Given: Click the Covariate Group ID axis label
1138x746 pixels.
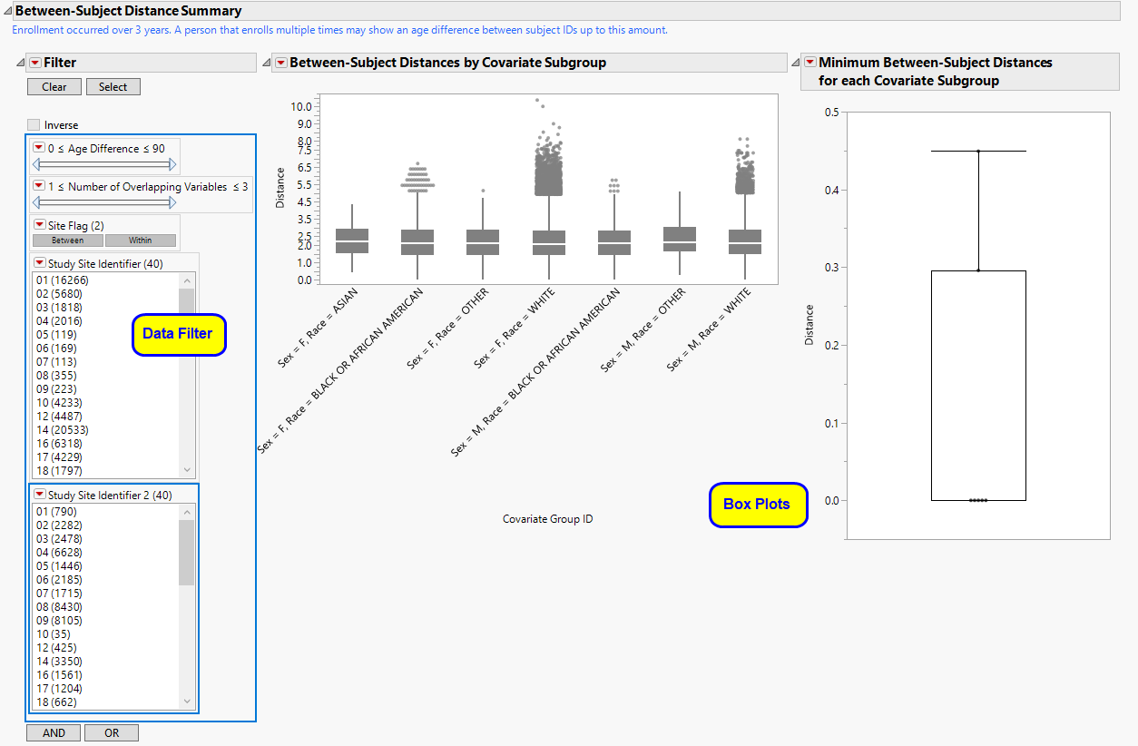Looking at the screenshot, I should [548, 519].
